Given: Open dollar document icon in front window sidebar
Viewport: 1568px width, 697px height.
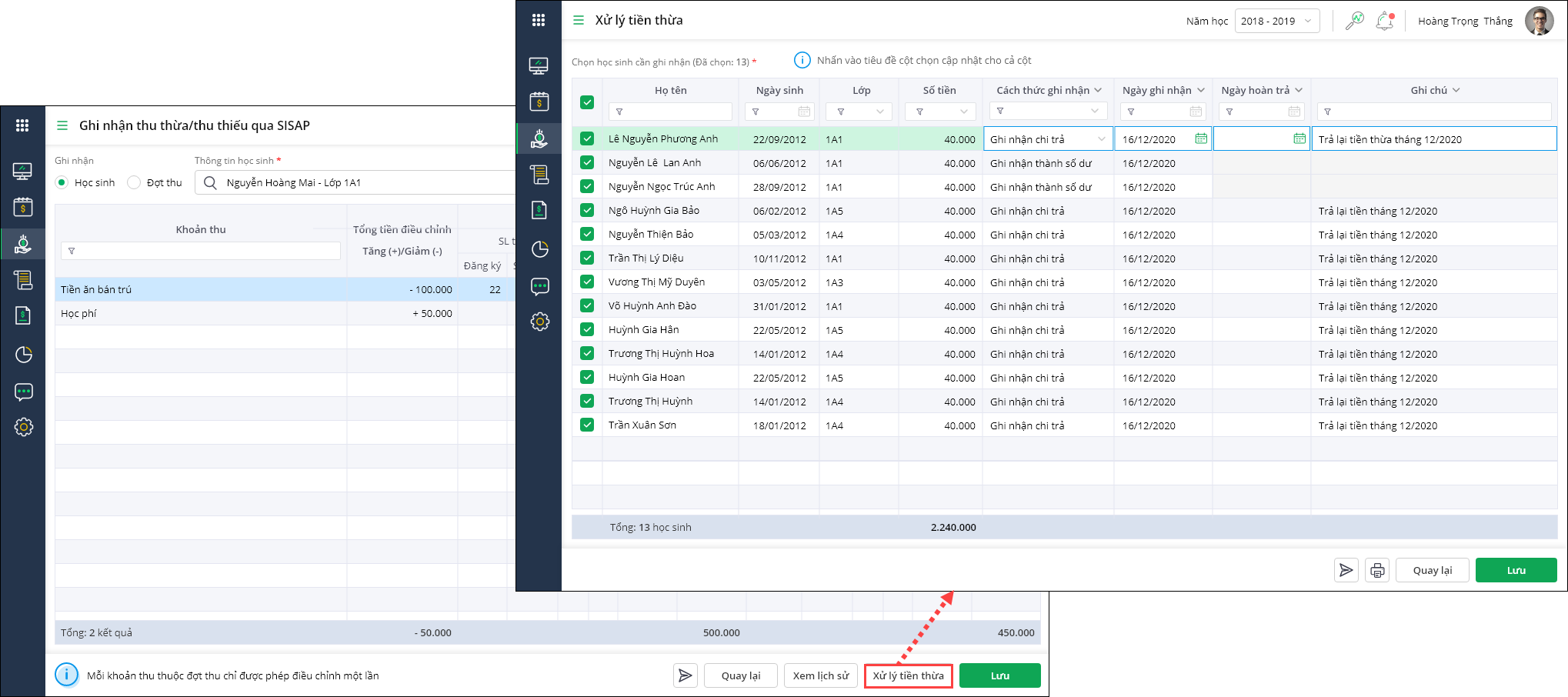Looking at the screenshot, I should (539, 210).
